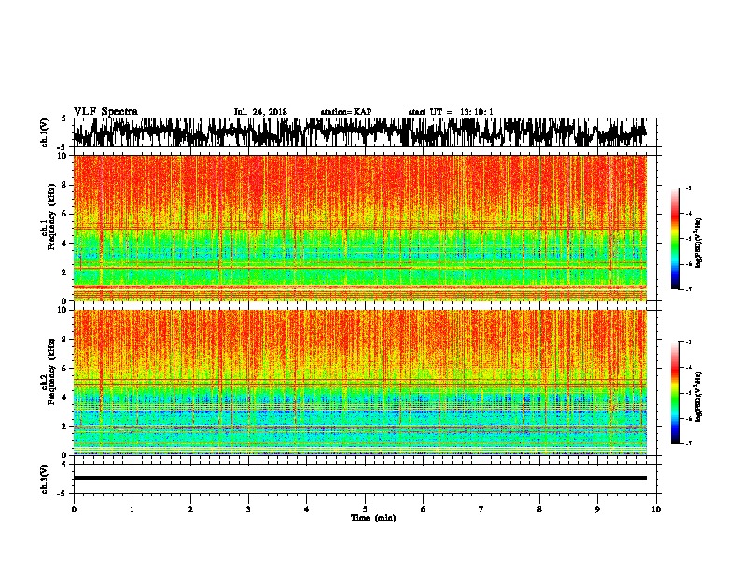Click tick label "0" on the Time axis
739x571 pixels.
(x=74, y=509)
